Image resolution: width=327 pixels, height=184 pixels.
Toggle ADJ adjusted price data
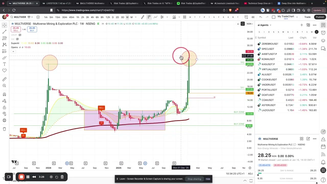coord(250,174)
